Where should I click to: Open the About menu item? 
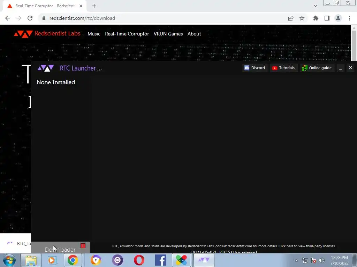click(194, 34)
